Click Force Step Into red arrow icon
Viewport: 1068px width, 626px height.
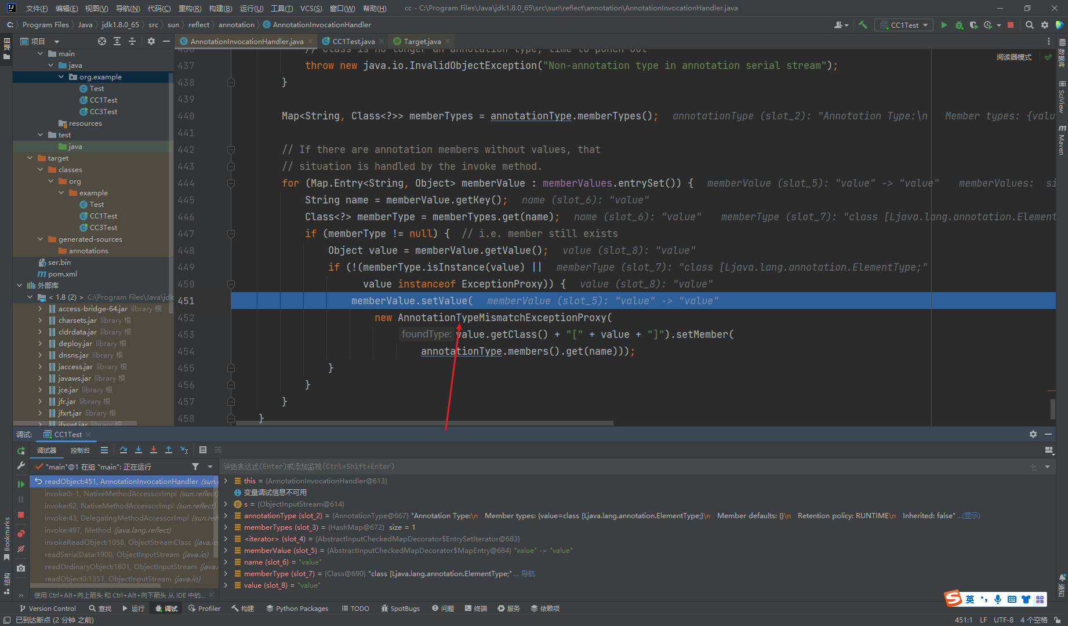pos(154,450)
